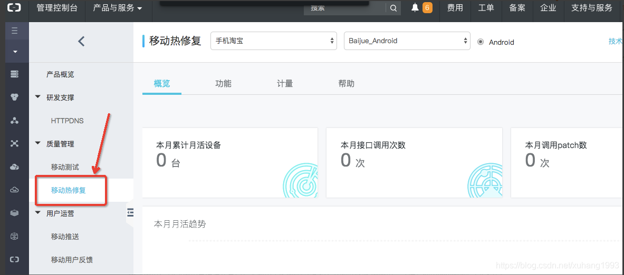Screen dimensions: 624x275
Task: Open the 工单 menu
Action: point(486,7)
